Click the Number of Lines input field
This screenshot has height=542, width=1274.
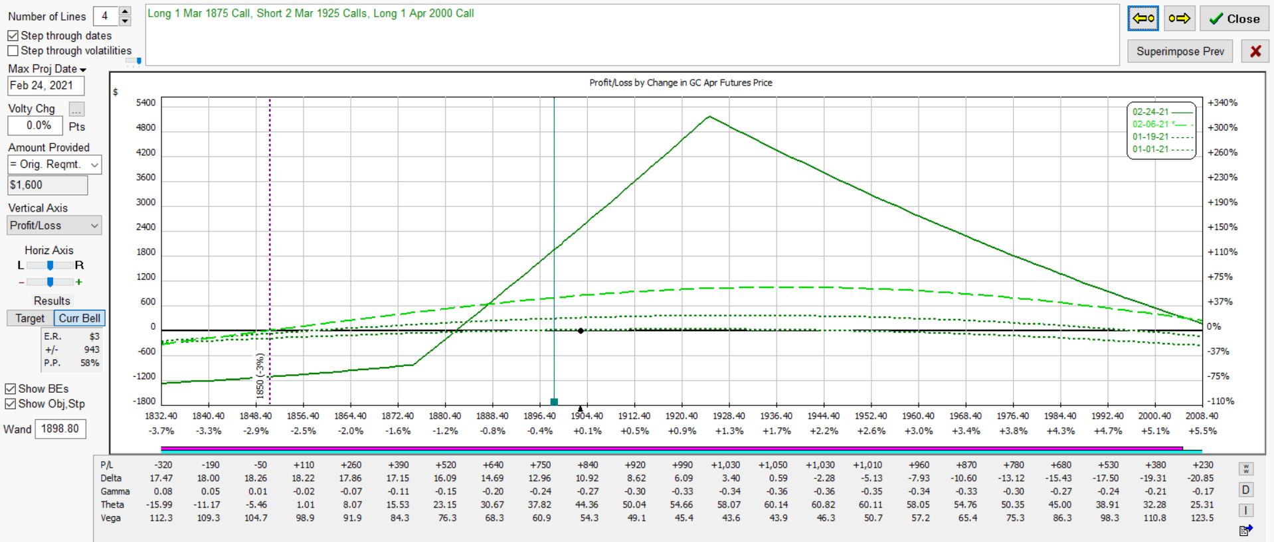(x=106, y=16)
